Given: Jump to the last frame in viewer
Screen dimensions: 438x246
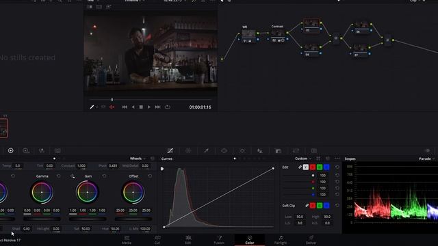Looking at the screenshot, I should (157, 107).
